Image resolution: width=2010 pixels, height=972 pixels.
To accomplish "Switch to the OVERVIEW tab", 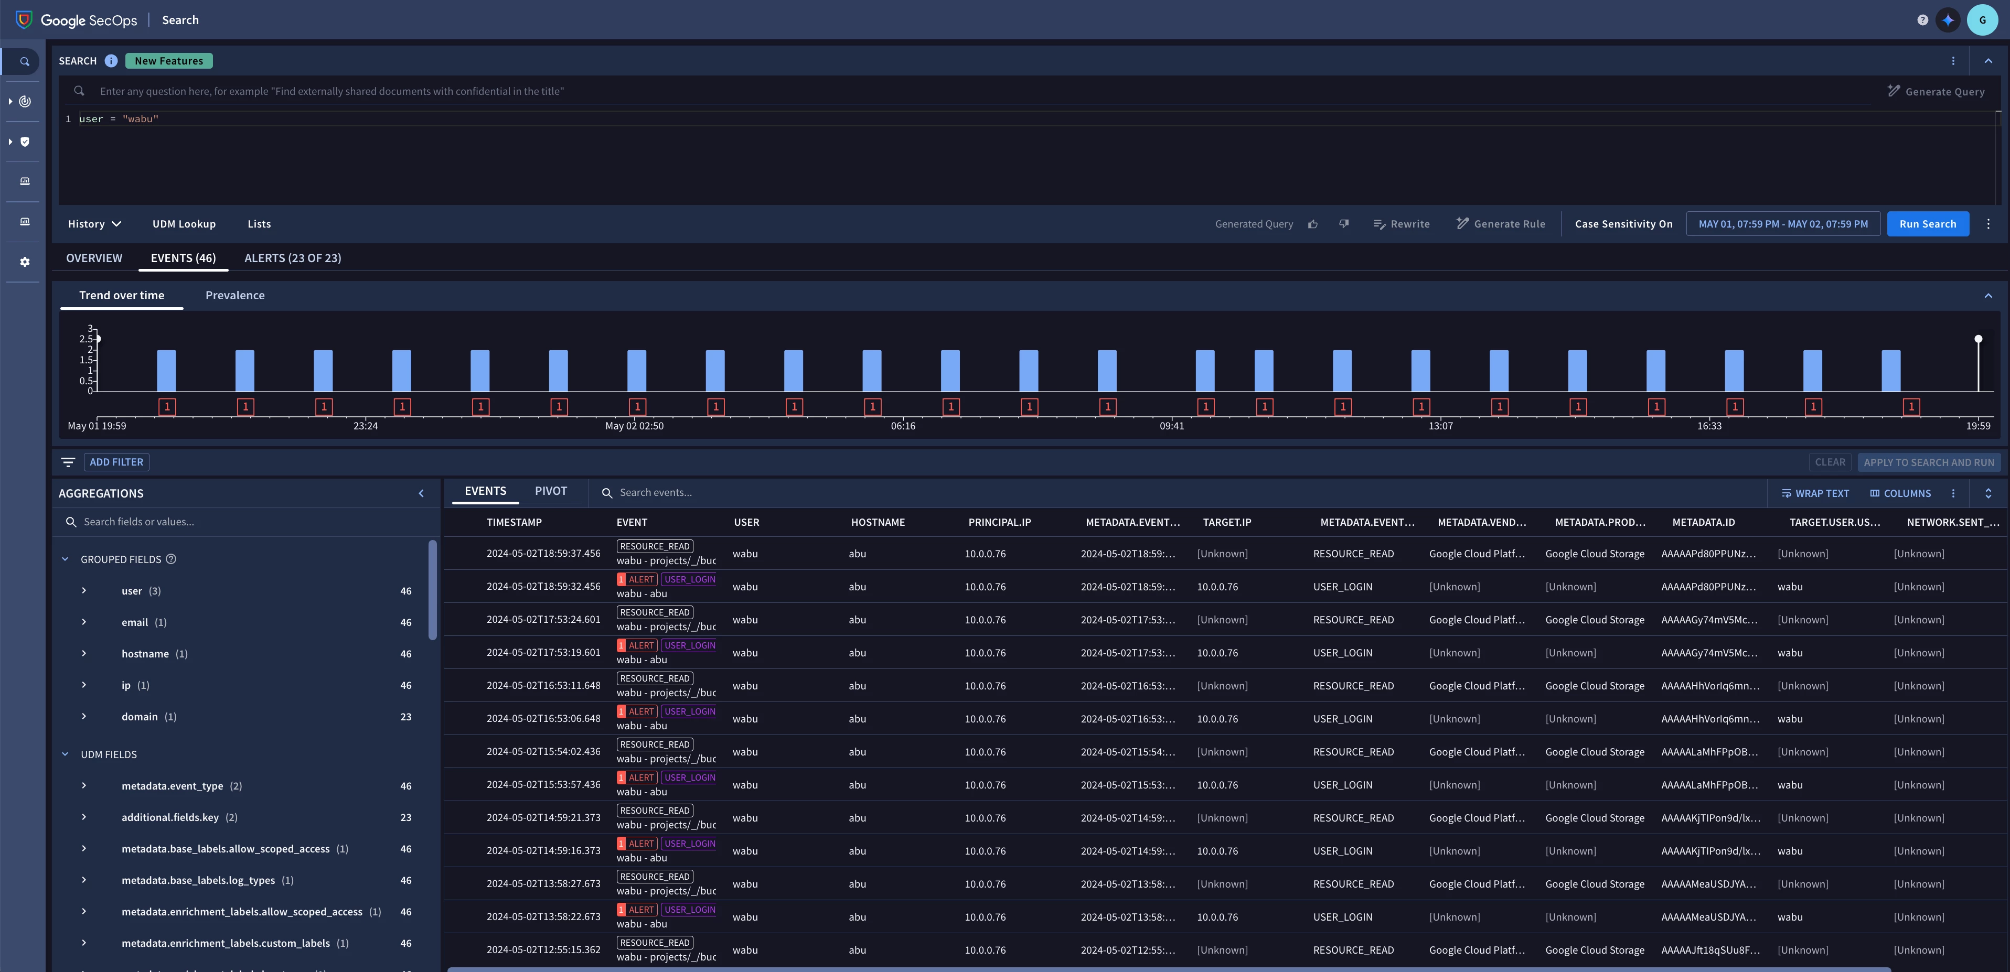I will pyautogui.click(x=94, y=258).
